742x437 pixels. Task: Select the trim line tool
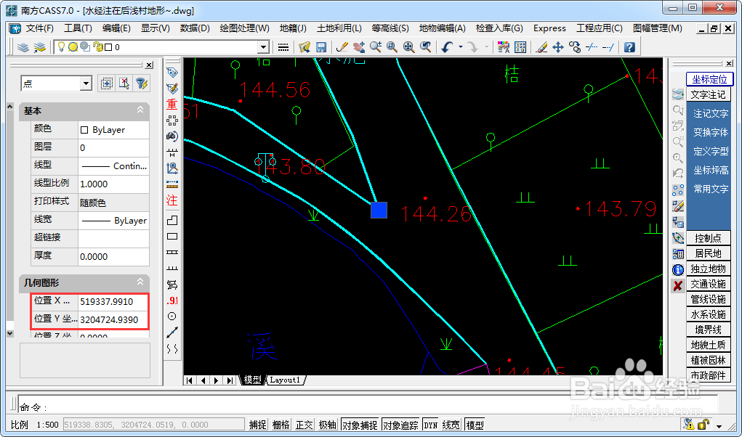pyautogui.click(x=591, y=47)
